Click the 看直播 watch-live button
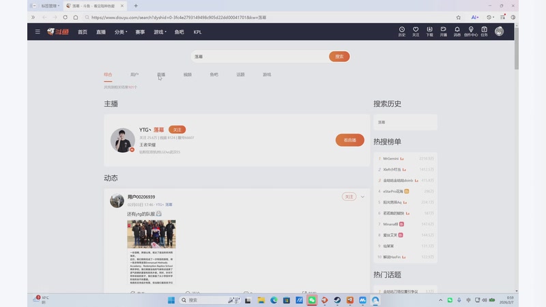546x307 pixels. 349,140
